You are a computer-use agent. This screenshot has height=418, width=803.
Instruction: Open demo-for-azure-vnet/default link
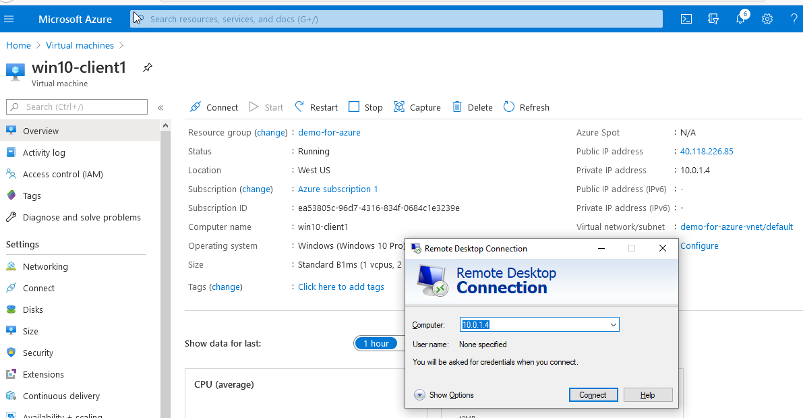[736, 227]
